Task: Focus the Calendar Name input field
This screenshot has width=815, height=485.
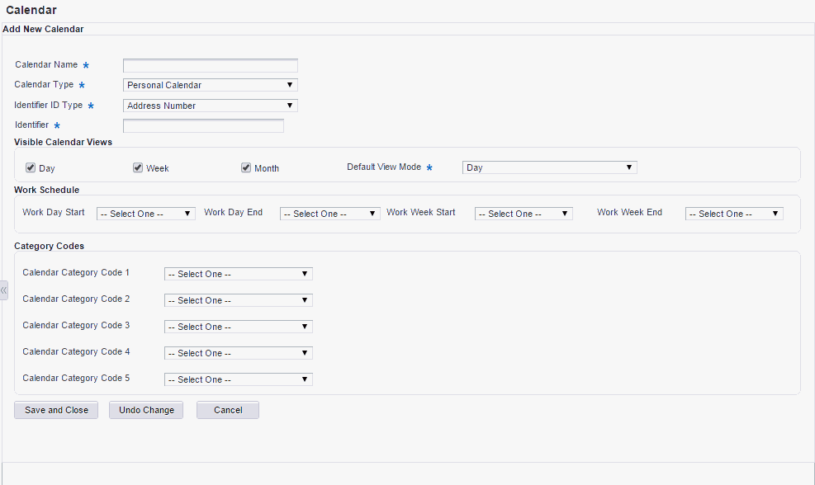Action: click(211, 65)
